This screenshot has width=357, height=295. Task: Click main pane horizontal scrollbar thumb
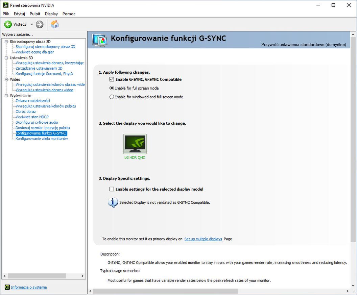166,291
